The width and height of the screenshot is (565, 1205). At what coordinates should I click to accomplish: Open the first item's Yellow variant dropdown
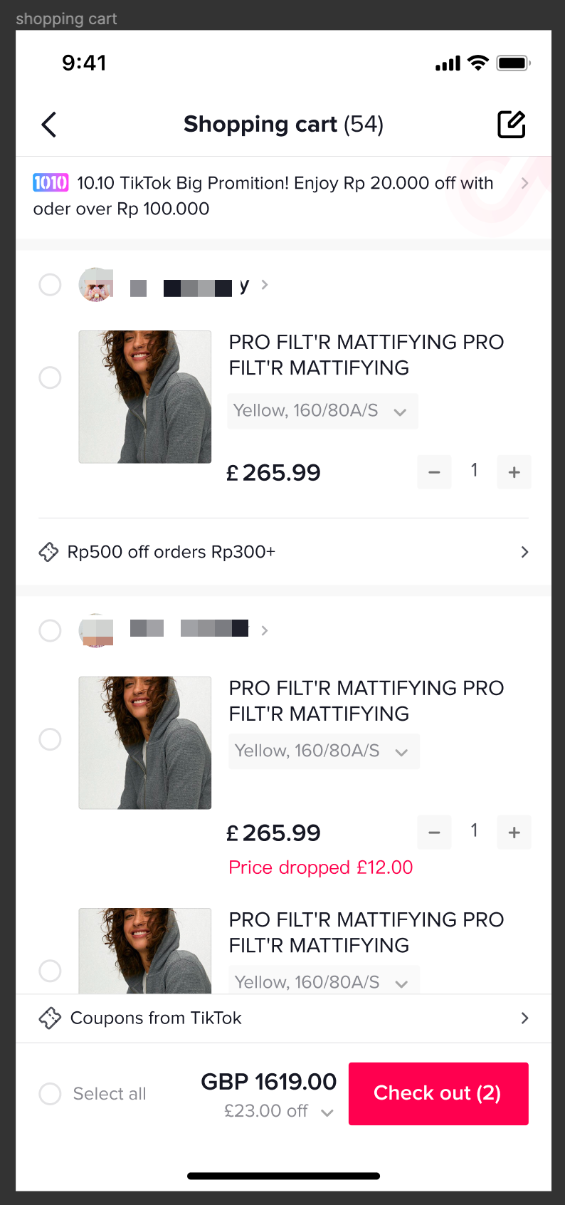pos(322,411)
